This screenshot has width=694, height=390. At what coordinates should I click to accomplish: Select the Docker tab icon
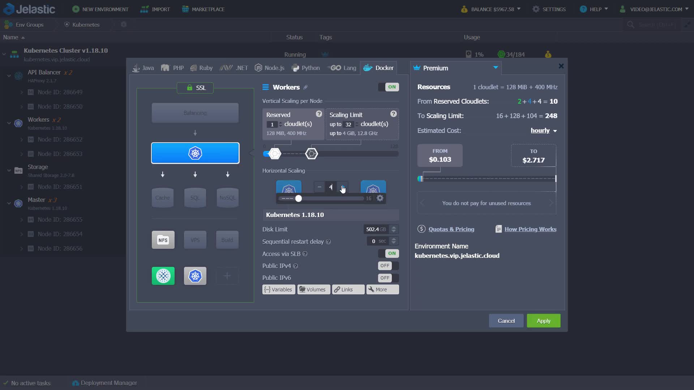tap(367, 68)
